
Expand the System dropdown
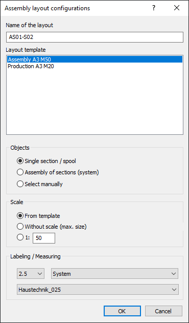(114, 274)
